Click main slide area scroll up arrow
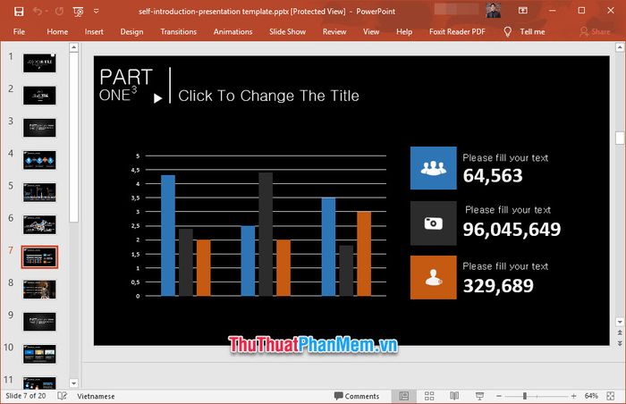626x404 pixels. (620, 47)
